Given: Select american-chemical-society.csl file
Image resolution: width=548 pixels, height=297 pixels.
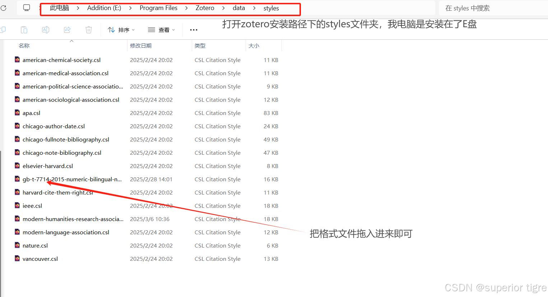Looking at the screenshot, I should 61,60.
